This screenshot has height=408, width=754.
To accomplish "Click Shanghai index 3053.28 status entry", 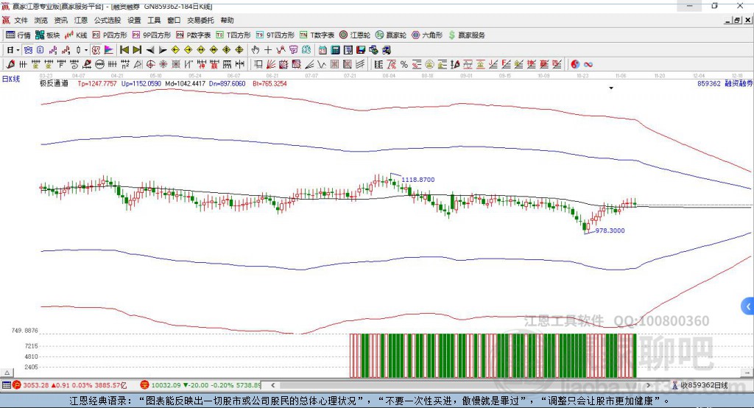I will 70,385.
